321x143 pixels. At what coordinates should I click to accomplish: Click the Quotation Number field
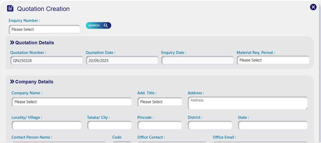click(47, 60)
